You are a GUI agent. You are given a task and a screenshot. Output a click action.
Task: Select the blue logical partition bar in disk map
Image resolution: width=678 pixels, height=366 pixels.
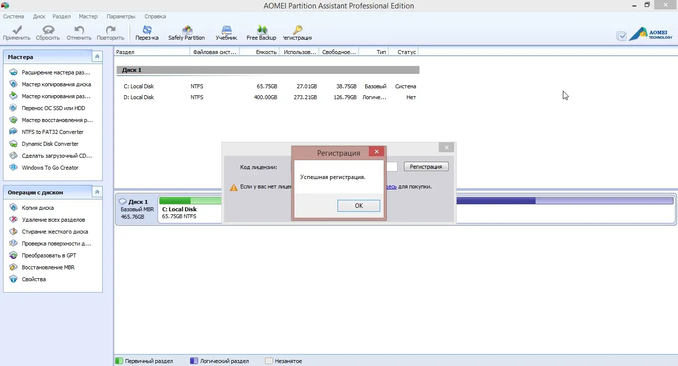565,200
